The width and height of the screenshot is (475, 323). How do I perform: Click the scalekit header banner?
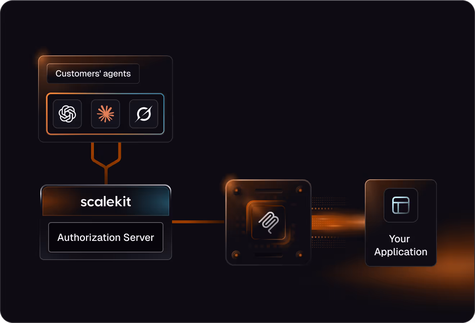[x=106, y=202]
